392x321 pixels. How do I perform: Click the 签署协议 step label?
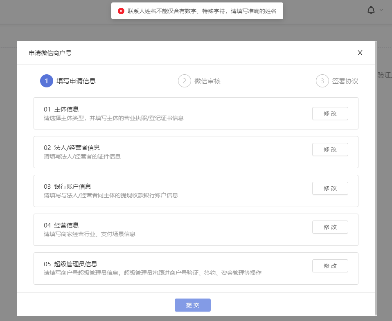point(345,81)
